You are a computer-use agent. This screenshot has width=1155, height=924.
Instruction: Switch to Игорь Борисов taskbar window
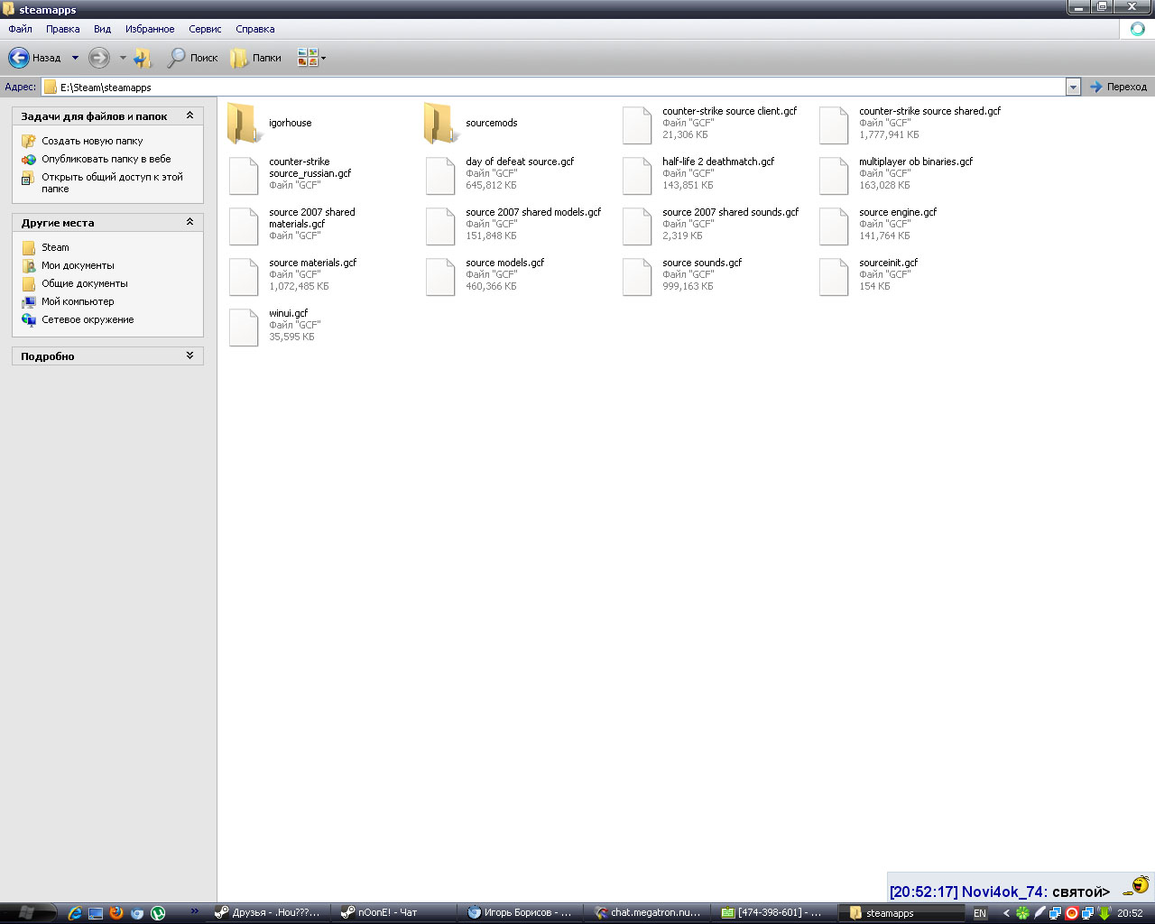pyautogui.click(x=521, y=913)
